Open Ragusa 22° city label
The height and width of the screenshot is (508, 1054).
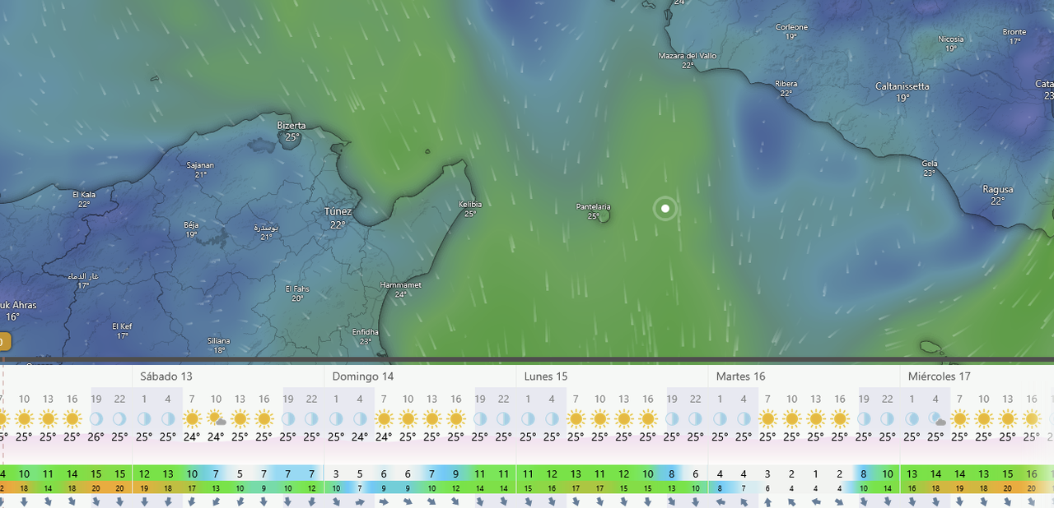point(998,195)
